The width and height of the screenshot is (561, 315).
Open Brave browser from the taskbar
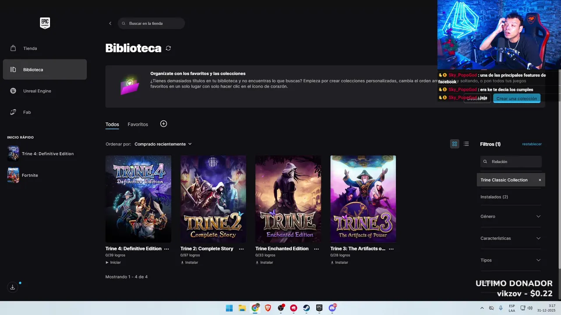pos(268,308)
